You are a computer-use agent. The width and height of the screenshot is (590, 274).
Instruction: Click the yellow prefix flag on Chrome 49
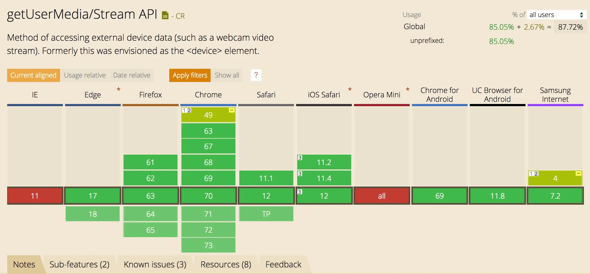click(232, 110)
